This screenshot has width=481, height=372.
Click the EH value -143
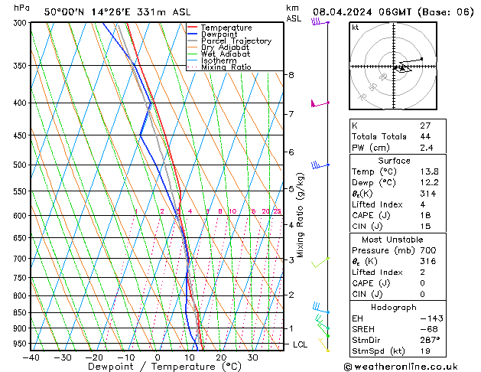(x=431, y=318)
